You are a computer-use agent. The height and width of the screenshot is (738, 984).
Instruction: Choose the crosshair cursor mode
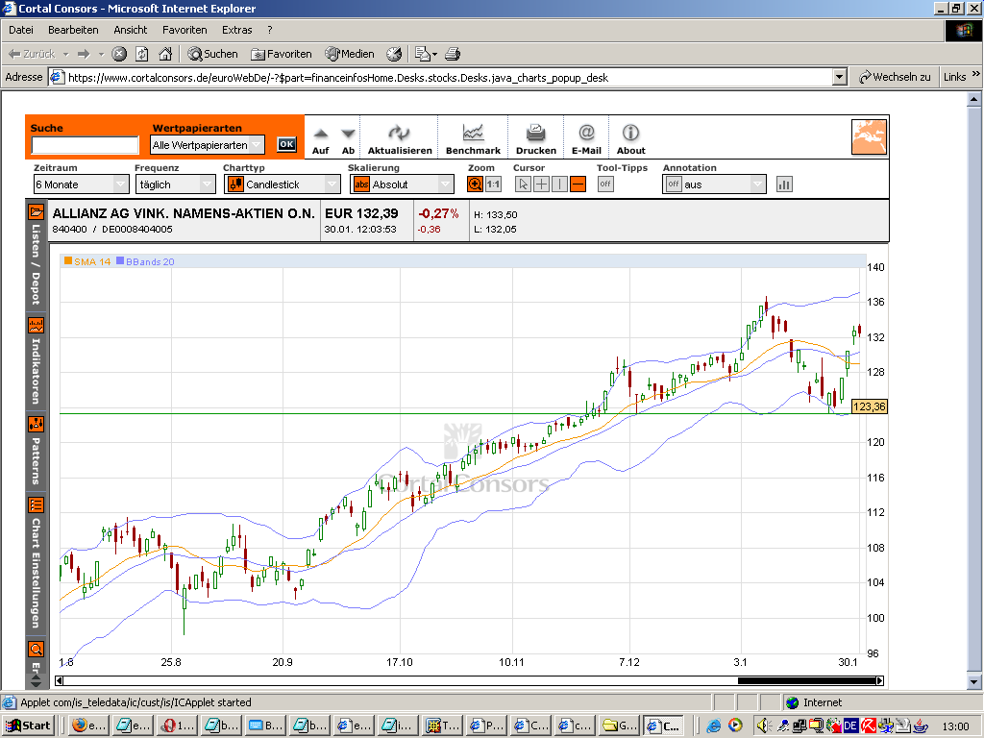[541, 184]
